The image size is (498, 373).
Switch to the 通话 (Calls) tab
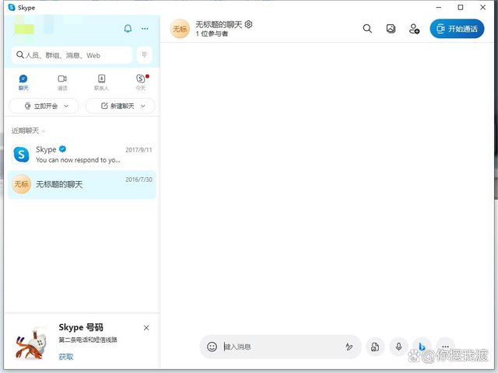pyautogui.click(x=62, y=82)
